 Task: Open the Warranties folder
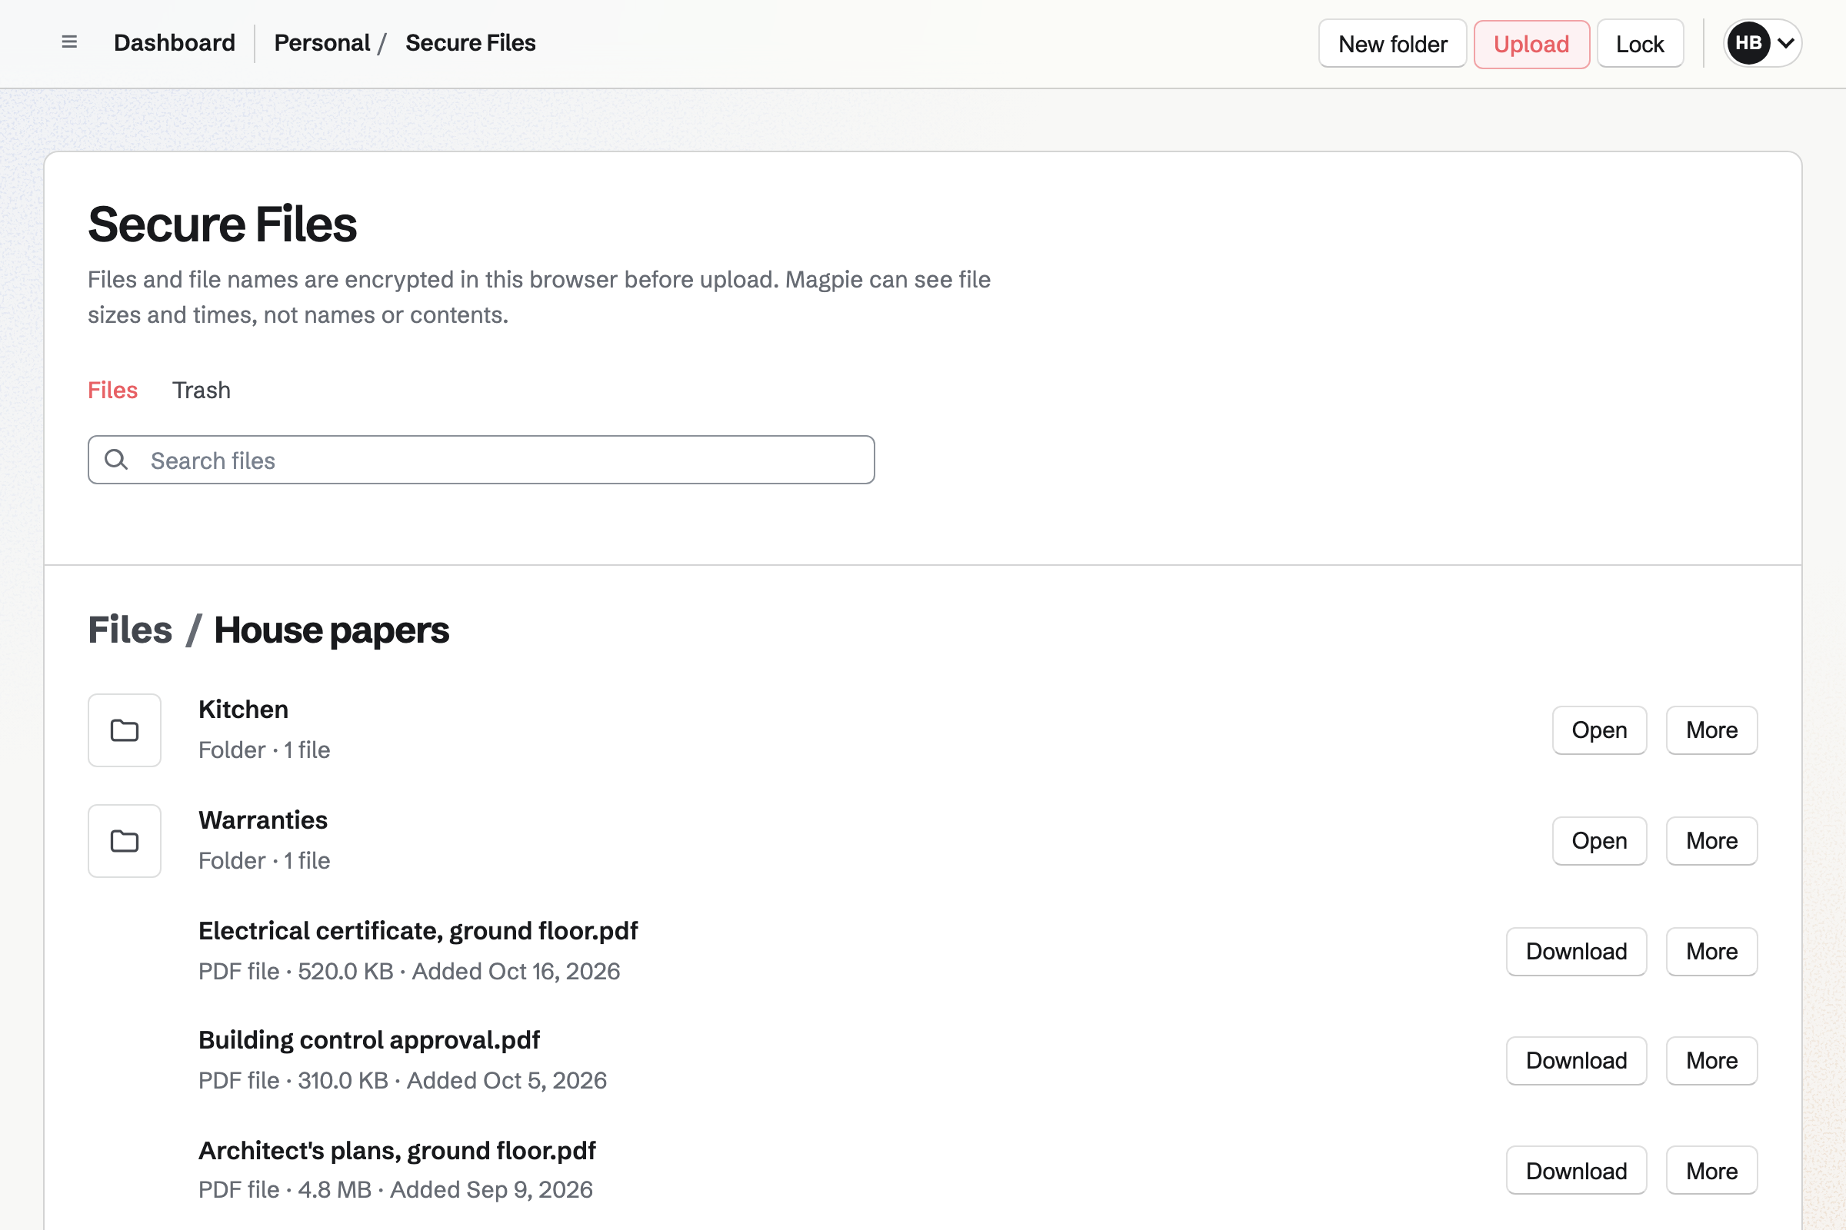1599,841
